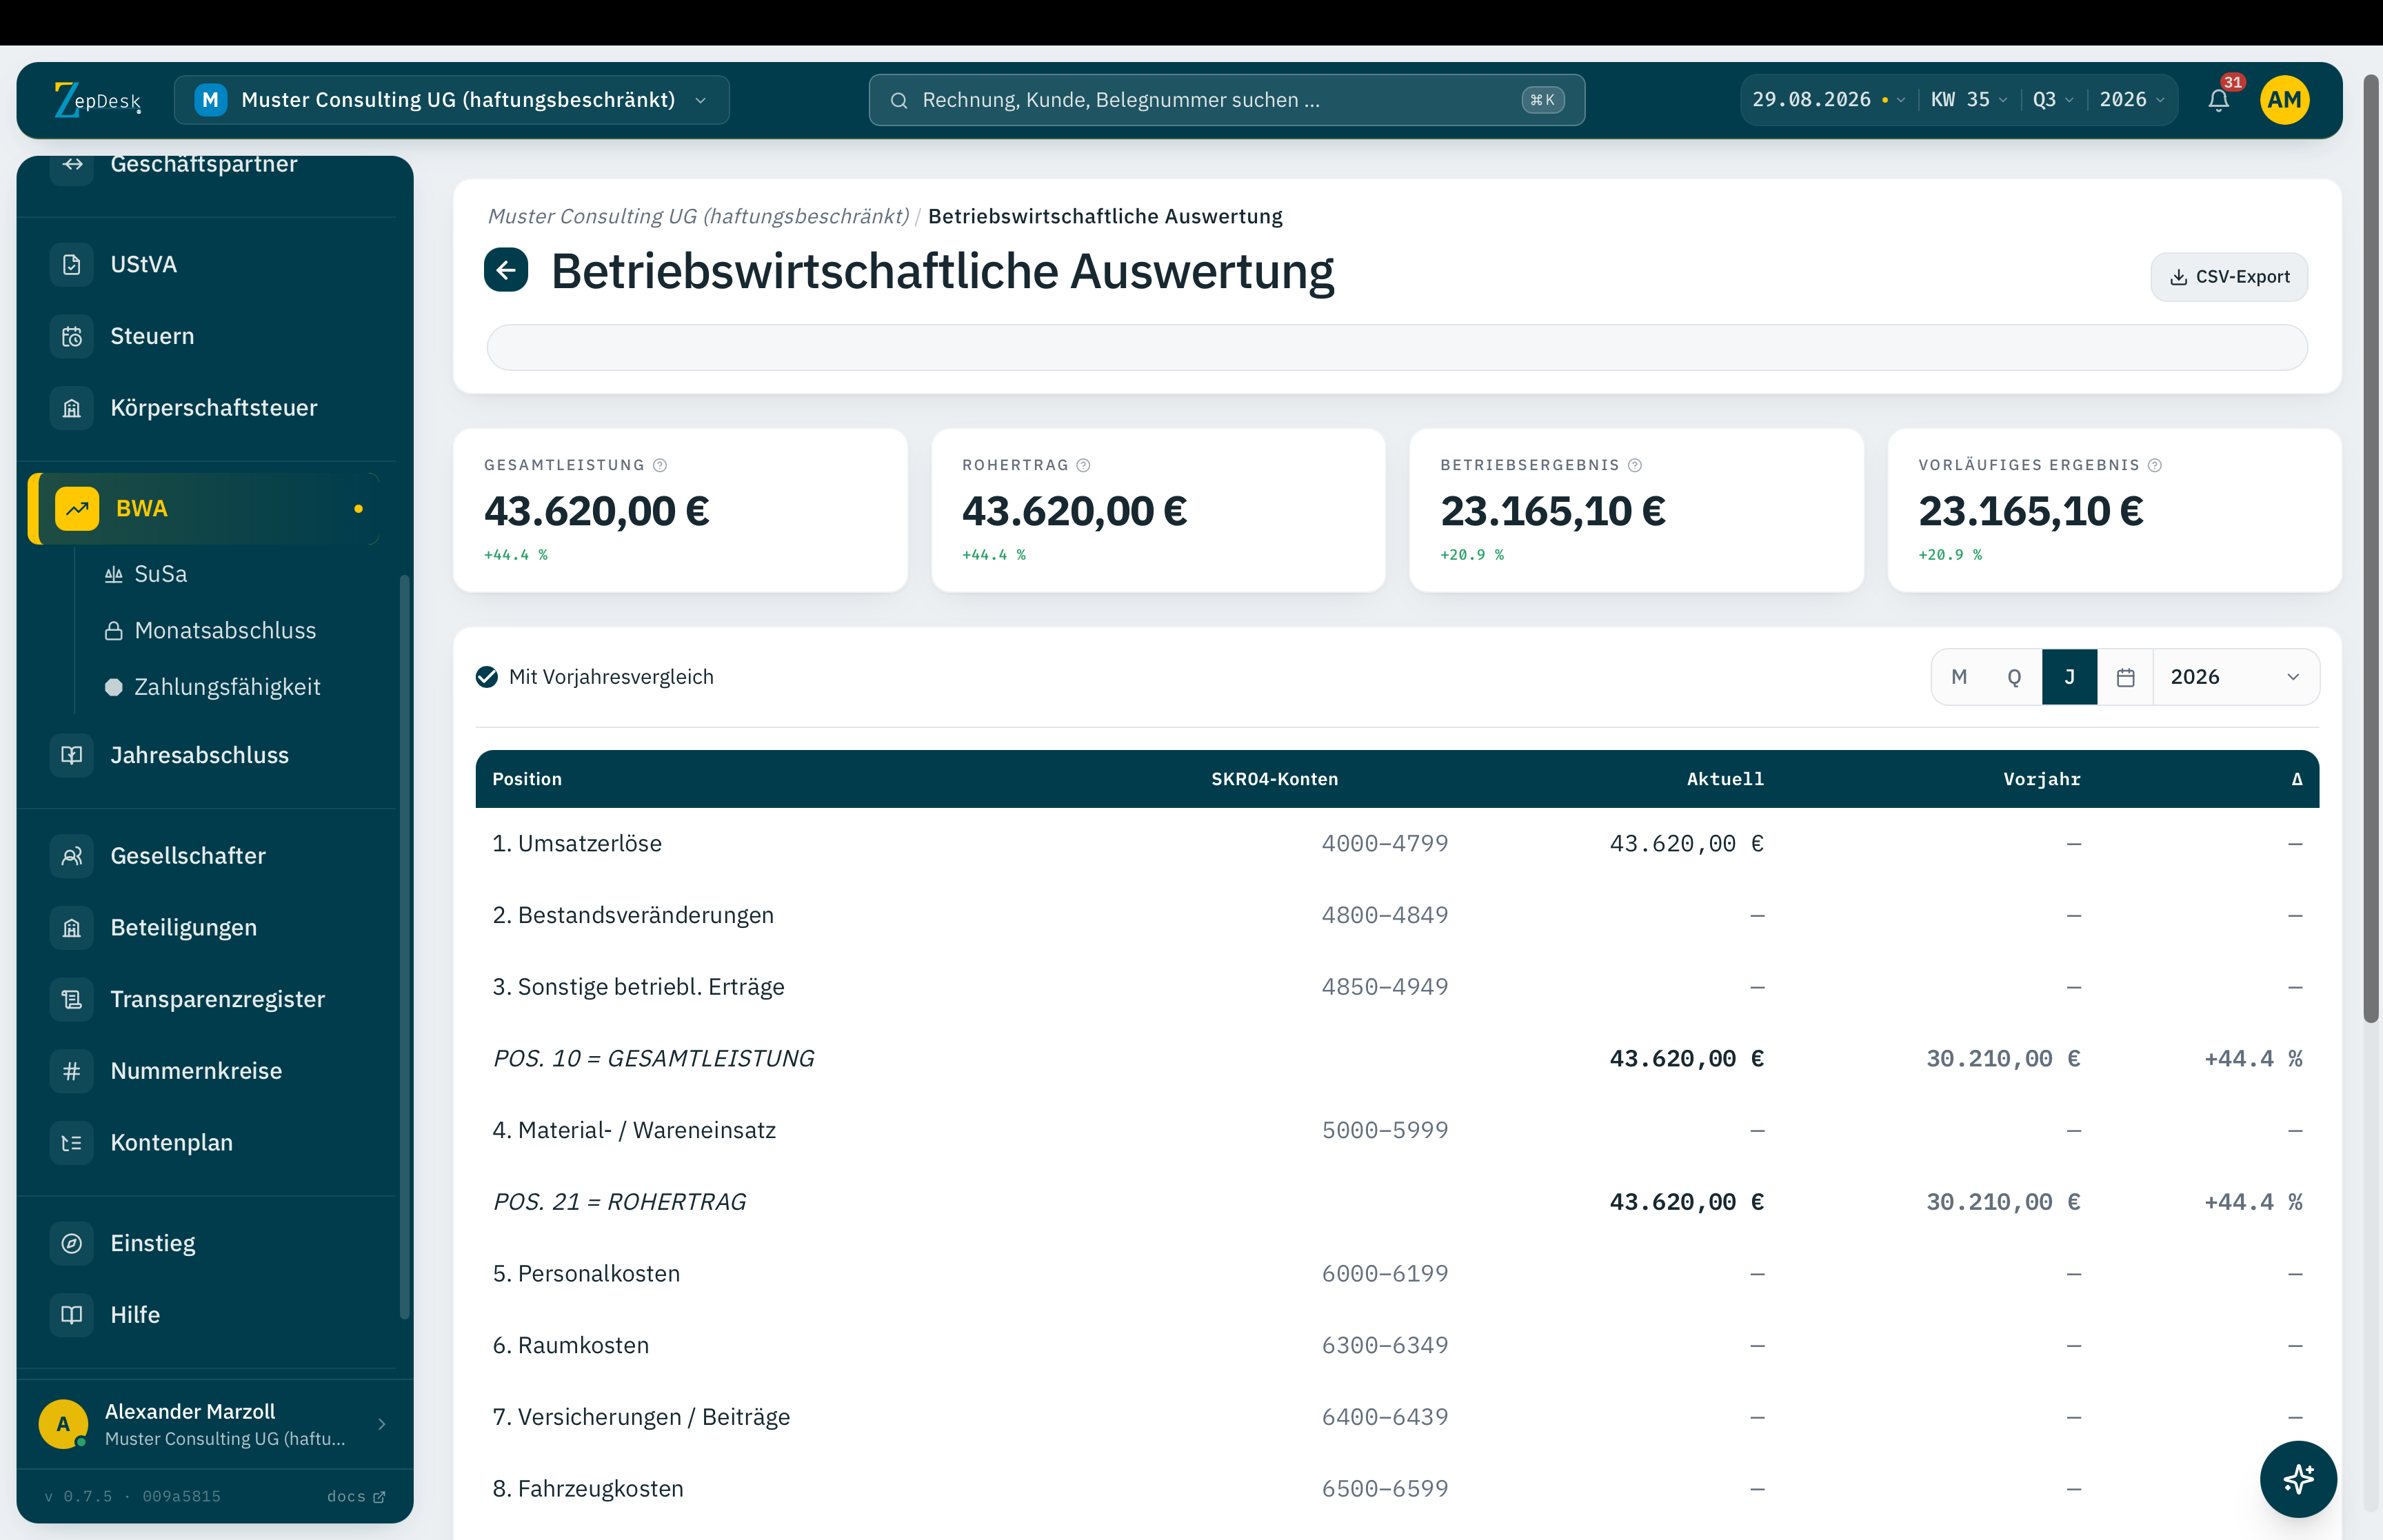Screen dimensions: 2383x1540
Task: Select the J (year) period toggle
Action: tap(2069, 677)
